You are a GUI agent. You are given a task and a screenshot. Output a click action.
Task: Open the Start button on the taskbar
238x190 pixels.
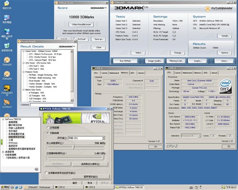point(5,187)
